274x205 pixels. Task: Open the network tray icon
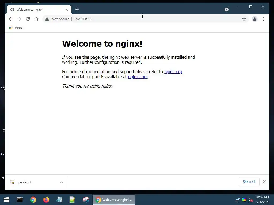(238, 200)
